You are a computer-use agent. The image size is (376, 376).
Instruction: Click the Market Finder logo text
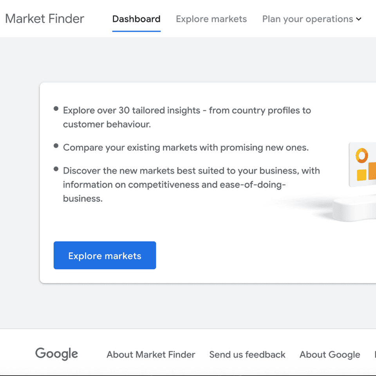[x=45, y=19]
